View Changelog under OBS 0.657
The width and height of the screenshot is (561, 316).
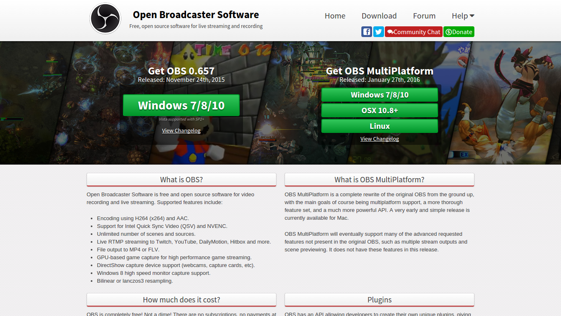(181, 130)
